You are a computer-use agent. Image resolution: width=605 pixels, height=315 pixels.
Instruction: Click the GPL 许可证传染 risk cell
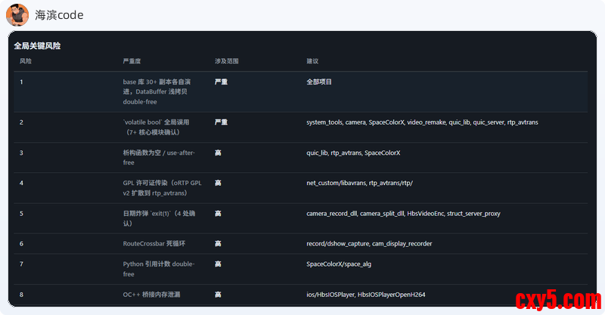(x=162, y=188)
